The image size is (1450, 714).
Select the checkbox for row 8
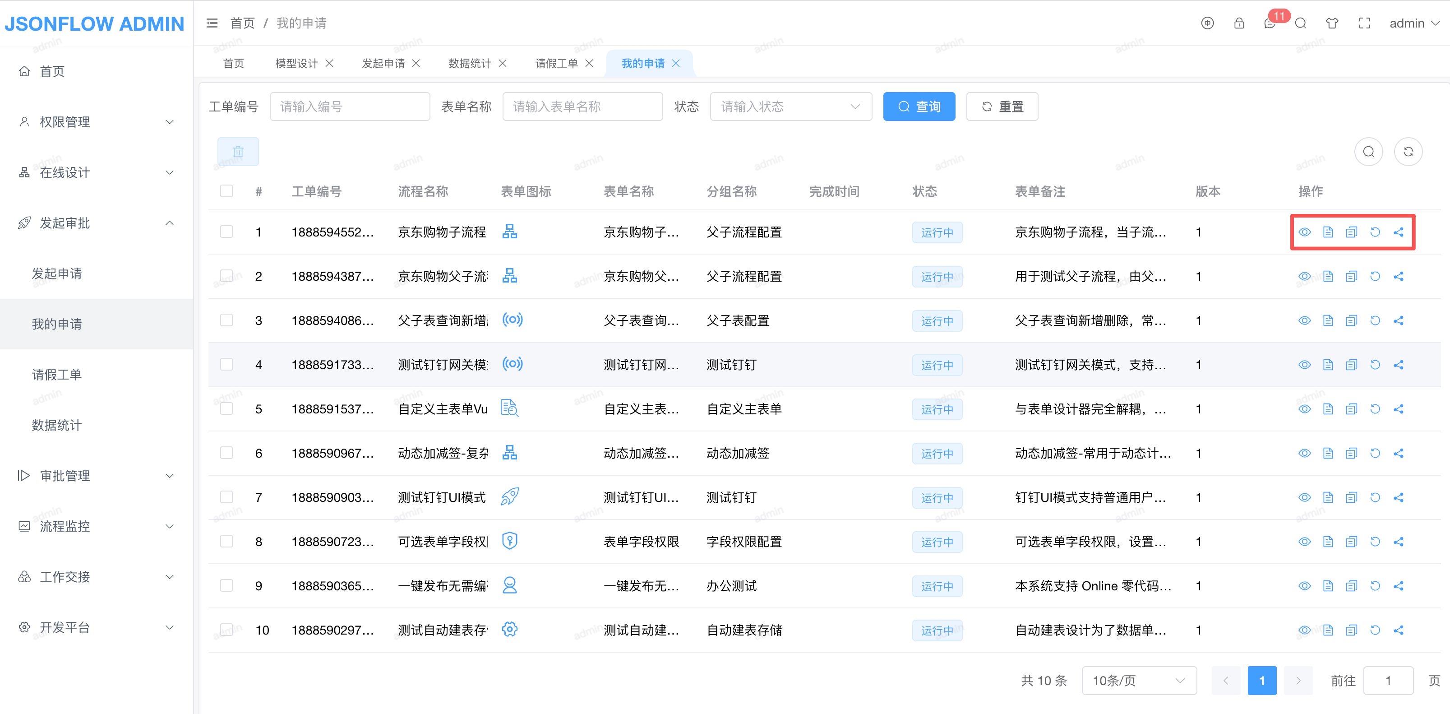point(226,541)
